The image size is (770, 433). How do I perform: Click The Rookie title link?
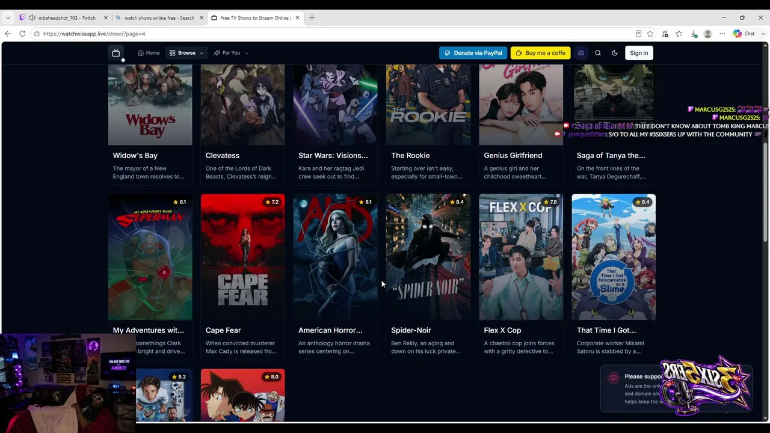[x=410, y=156]
